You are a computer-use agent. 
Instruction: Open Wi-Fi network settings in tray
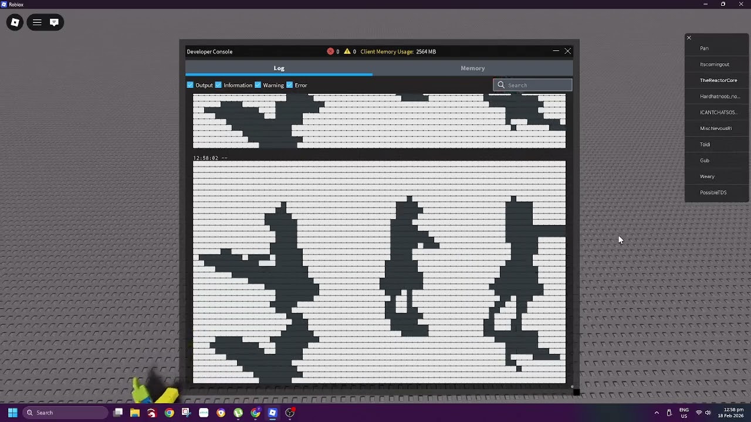click(x=698, y=413)
